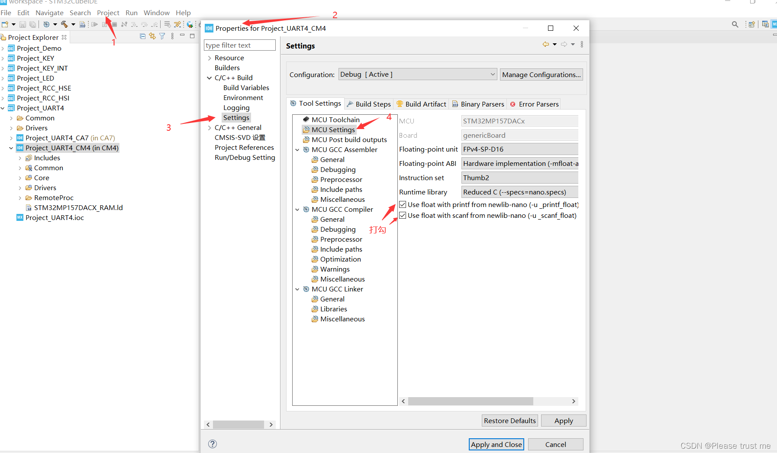Open the help question mark icon

pos(212,443)
